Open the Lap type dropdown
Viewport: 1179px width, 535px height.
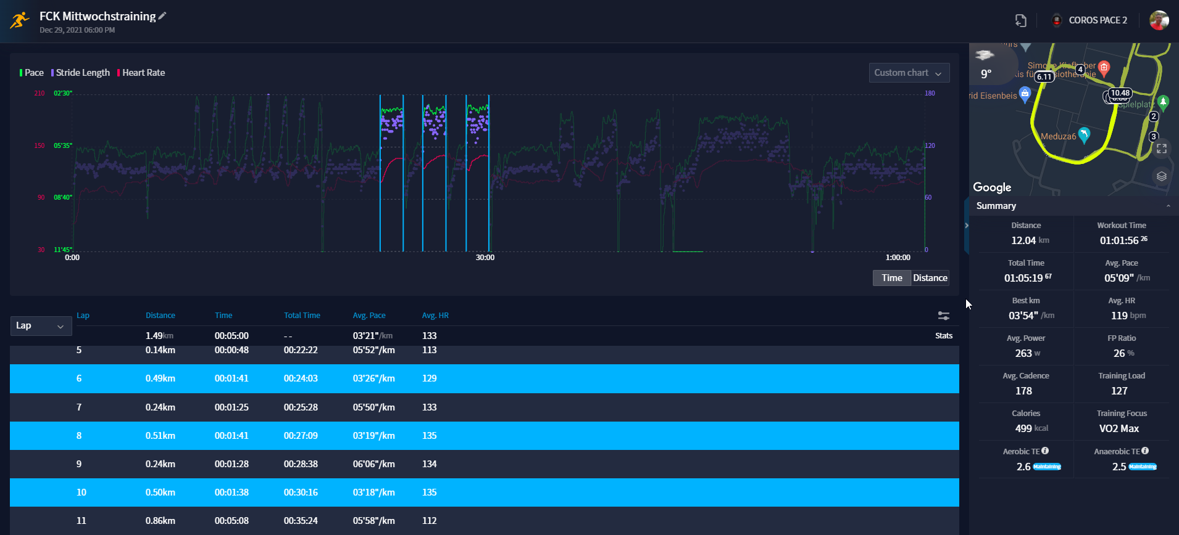[x=41, y=326]
